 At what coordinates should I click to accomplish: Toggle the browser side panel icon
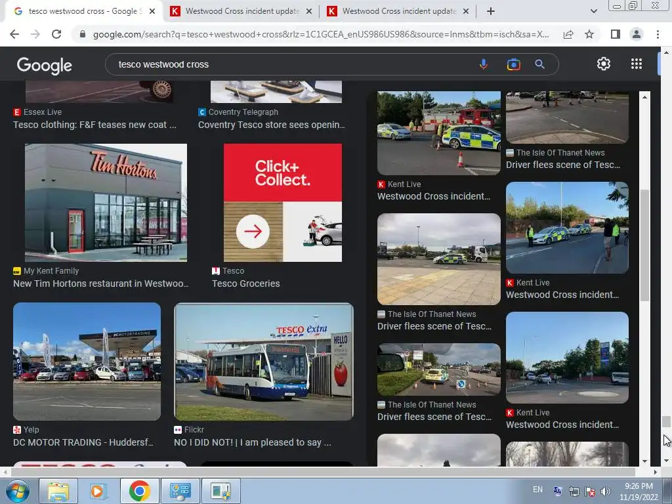(x=616, y=34)
